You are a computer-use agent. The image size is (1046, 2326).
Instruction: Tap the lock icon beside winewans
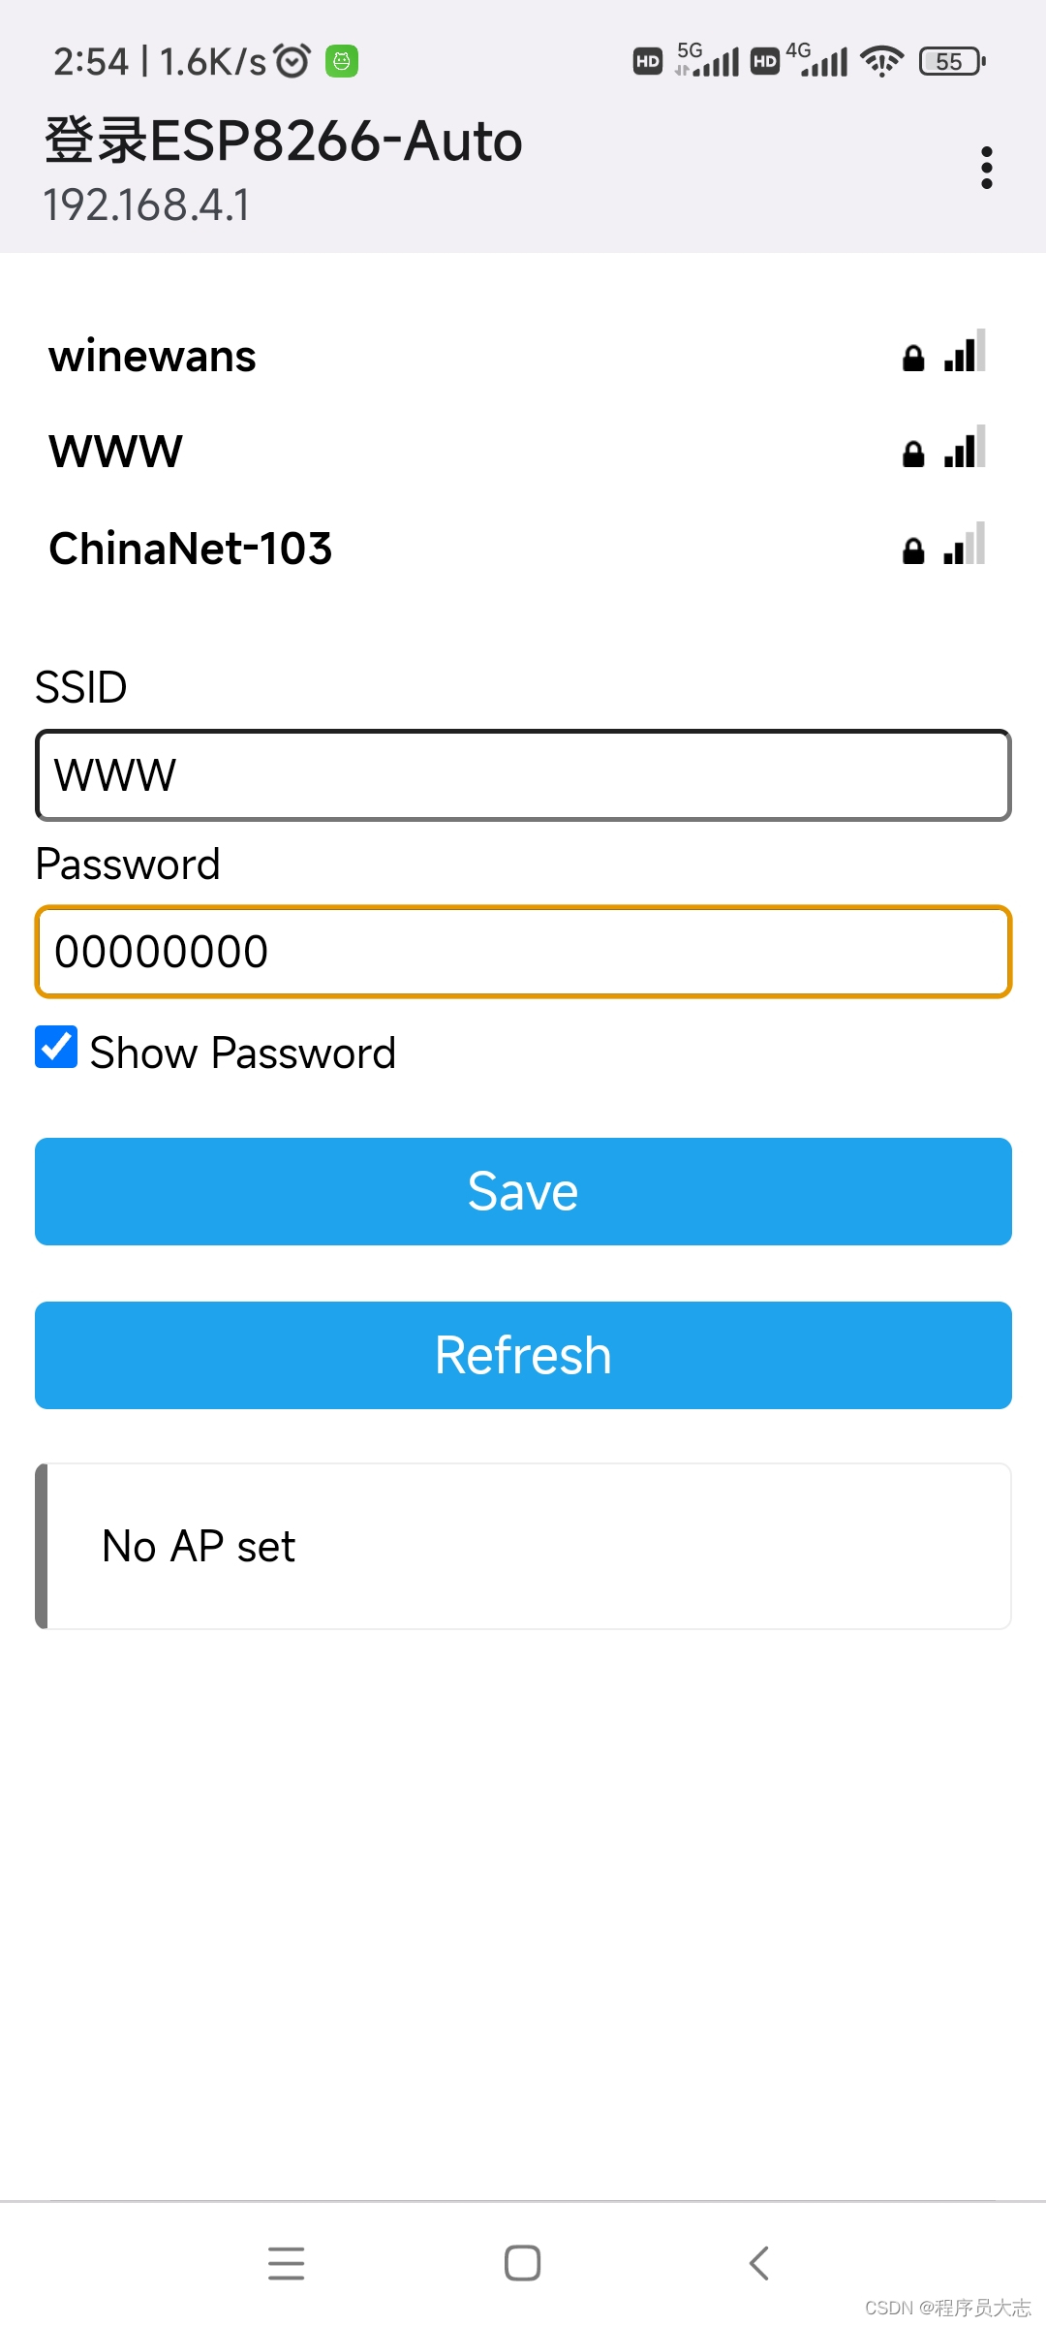pyautogui.click(x=913, y=359)
